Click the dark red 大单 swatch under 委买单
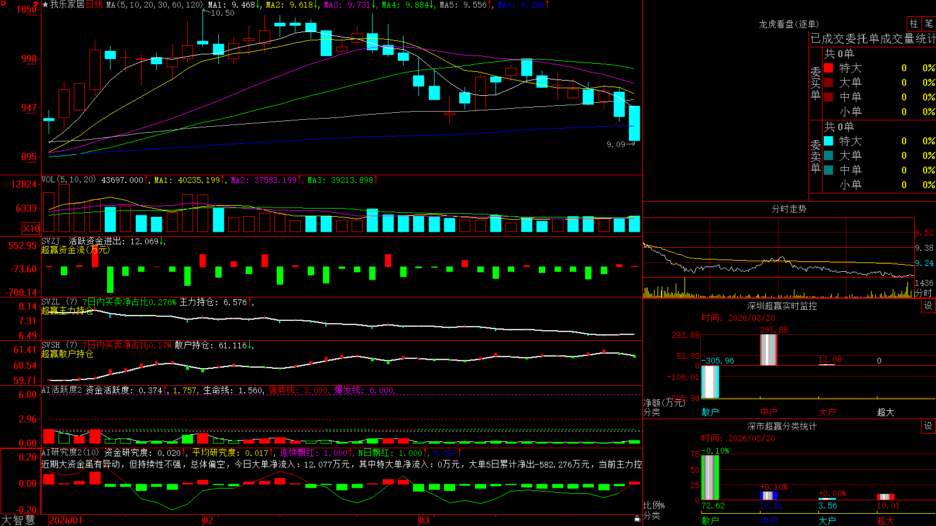Viewport: 936px width, 526px height. tap(828, 82)
